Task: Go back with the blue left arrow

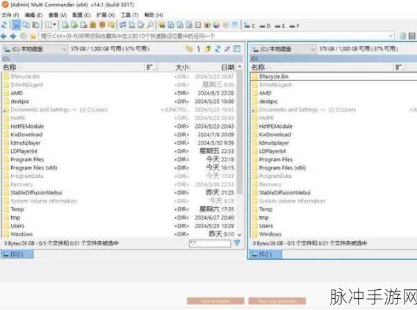Action: 3,36
